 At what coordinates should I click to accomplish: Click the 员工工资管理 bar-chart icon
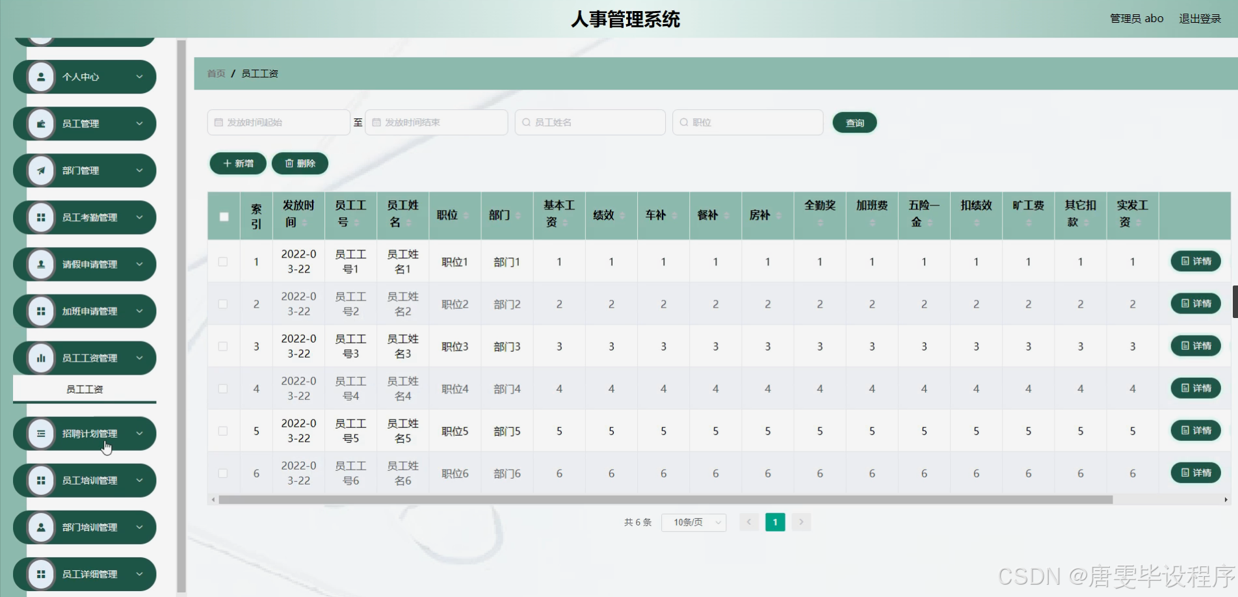(x=41, y=358)
